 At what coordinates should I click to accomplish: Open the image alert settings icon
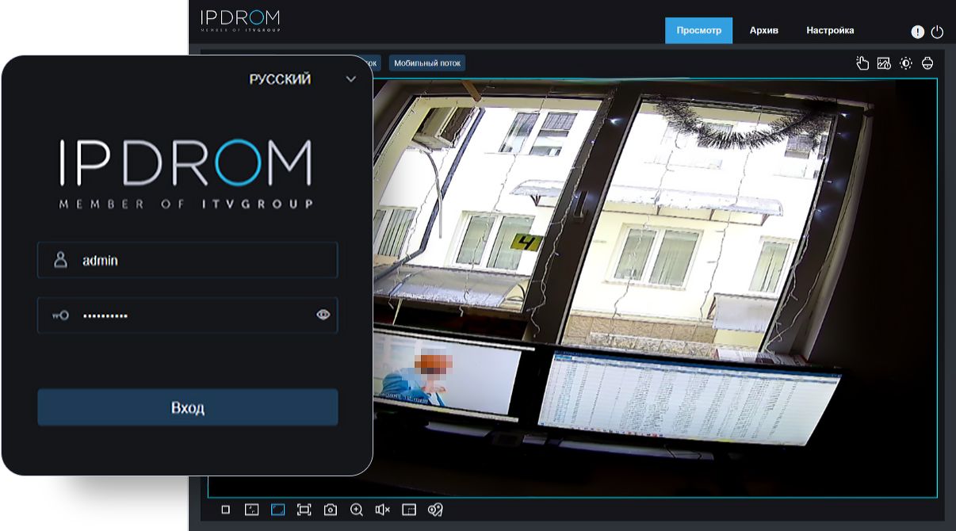(x=884, y=63)
